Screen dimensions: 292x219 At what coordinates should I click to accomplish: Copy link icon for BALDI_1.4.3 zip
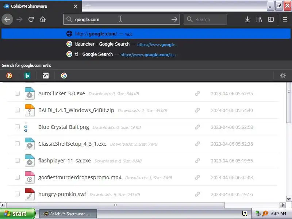197,110
